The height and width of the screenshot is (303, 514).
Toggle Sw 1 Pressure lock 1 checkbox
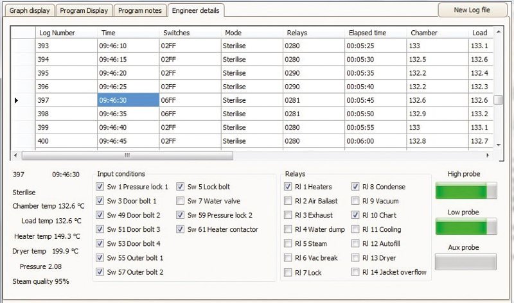(100, 187)
